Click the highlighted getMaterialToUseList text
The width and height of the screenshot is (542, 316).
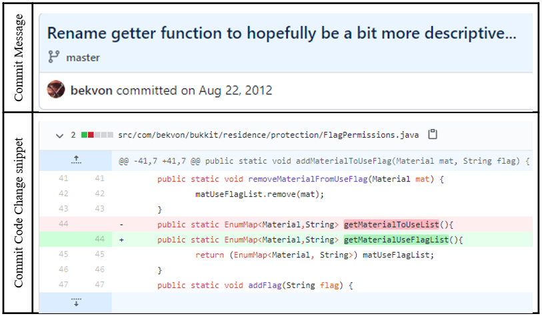coord(391,225)
